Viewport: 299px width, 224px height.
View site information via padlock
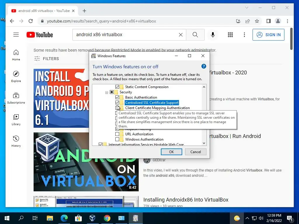tap(42, 21)
